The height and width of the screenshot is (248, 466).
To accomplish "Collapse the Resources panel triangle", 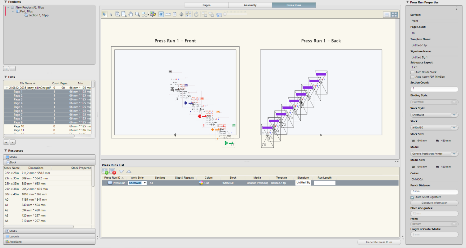I will pyautogui.click(x=6, y=150).
